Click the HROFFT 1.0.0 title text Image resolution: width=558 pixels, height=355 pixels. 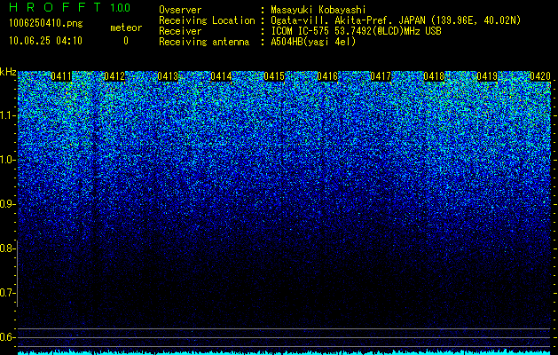point(69,7)
